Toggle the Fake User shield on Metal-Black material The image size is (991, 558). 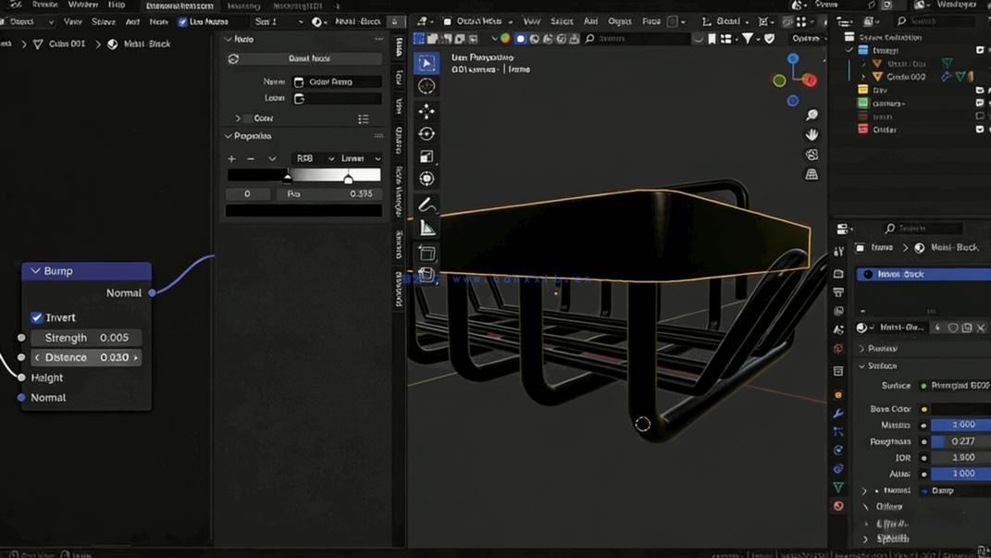954,328
